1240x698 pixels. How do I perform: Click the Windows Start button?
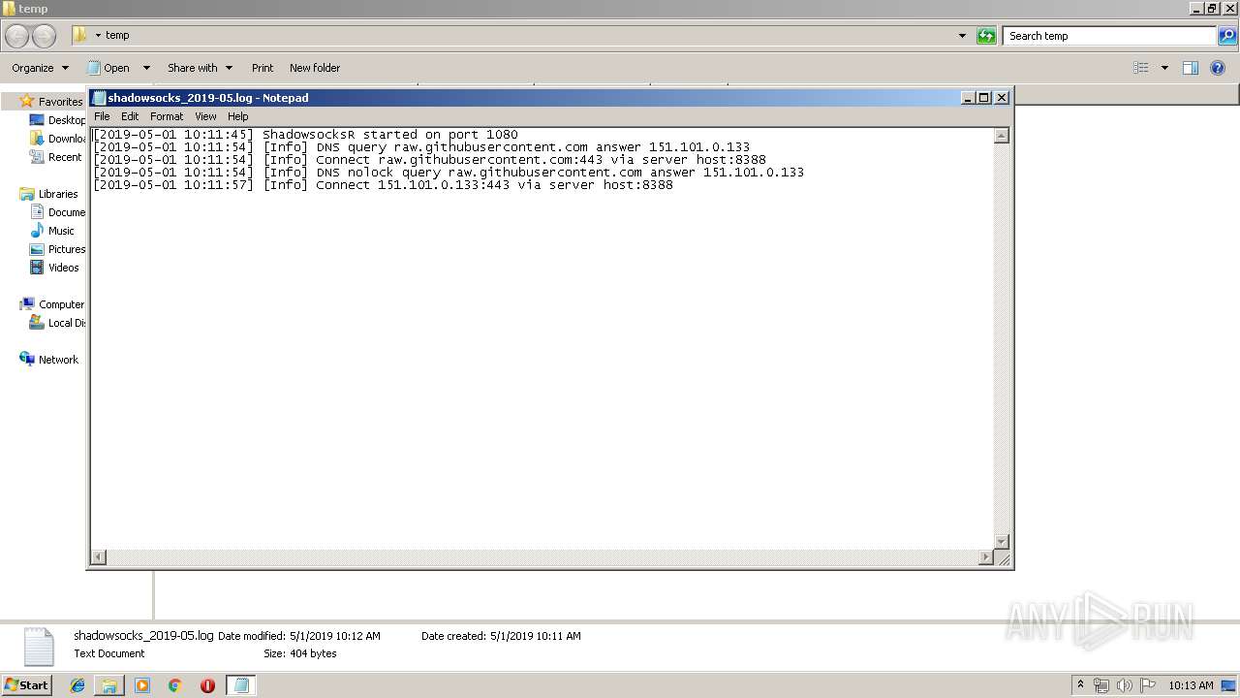tap(26, 685)
